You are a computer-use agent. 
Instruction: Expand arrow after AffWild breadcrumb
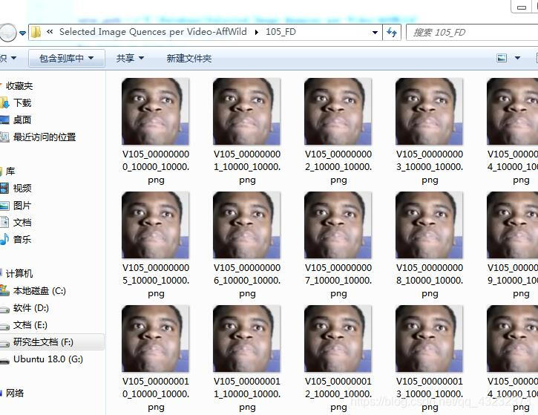click(256, 32)
